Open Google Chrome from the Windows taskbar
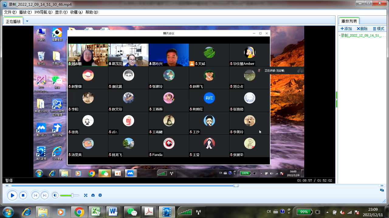This screenshot has height=218, width=389. point(79,212)
